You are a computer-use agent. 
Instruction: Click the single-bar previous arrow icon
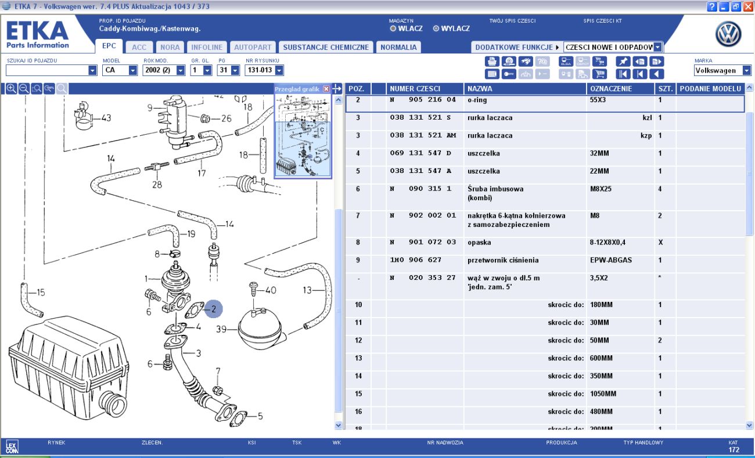tap(640, 74)
